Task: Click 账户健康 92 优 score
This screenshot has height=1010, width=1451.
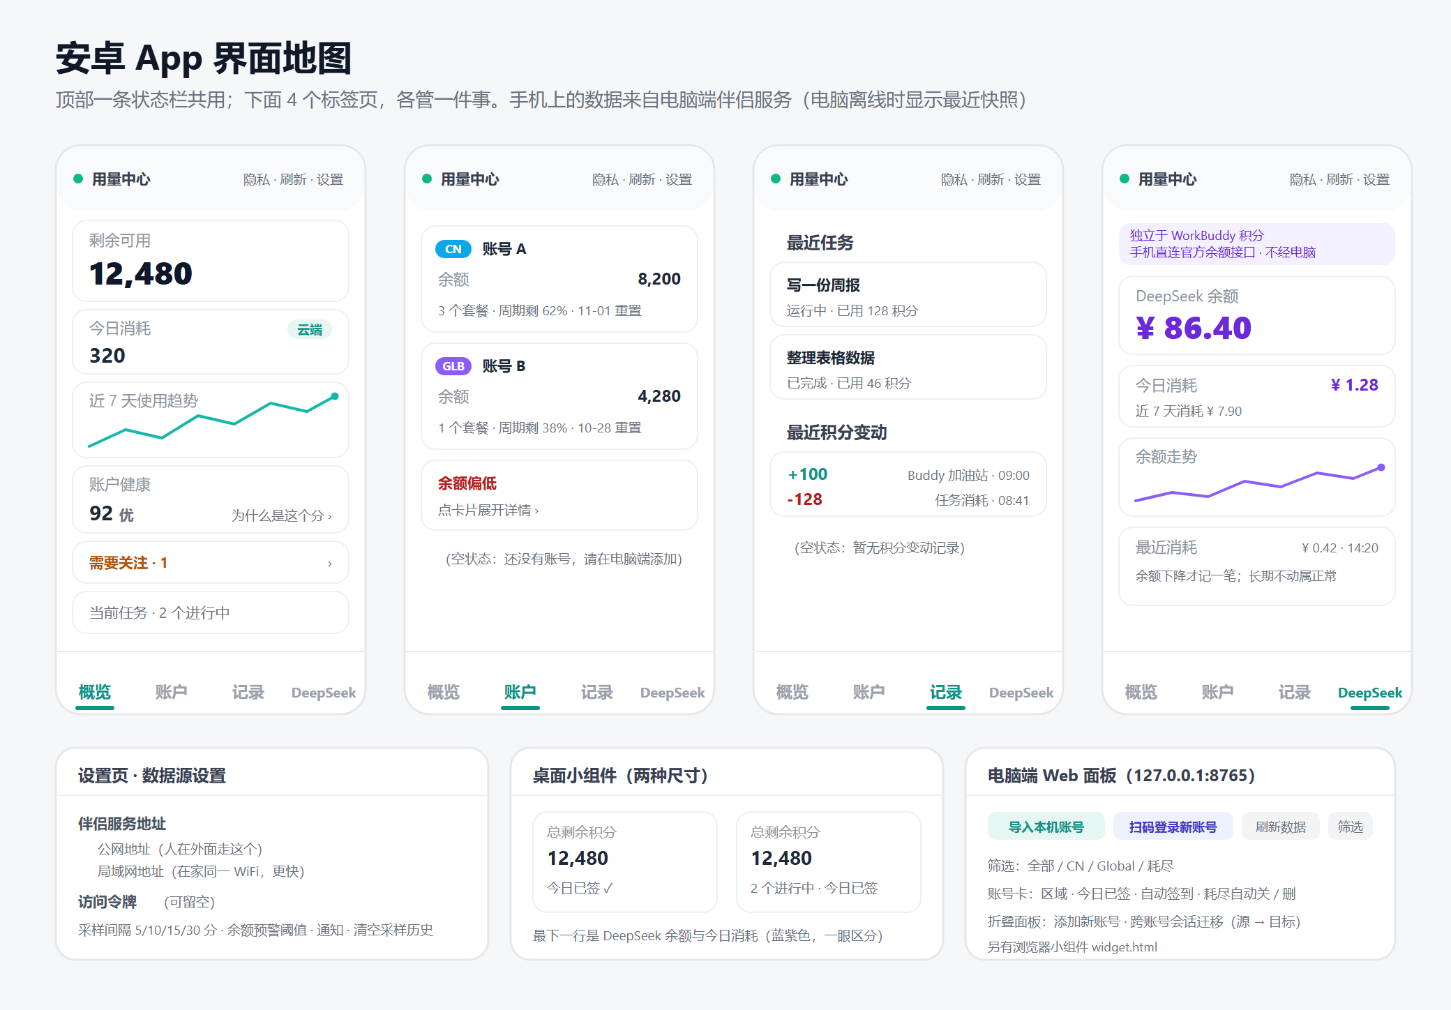Action: (x=112, y=514)
